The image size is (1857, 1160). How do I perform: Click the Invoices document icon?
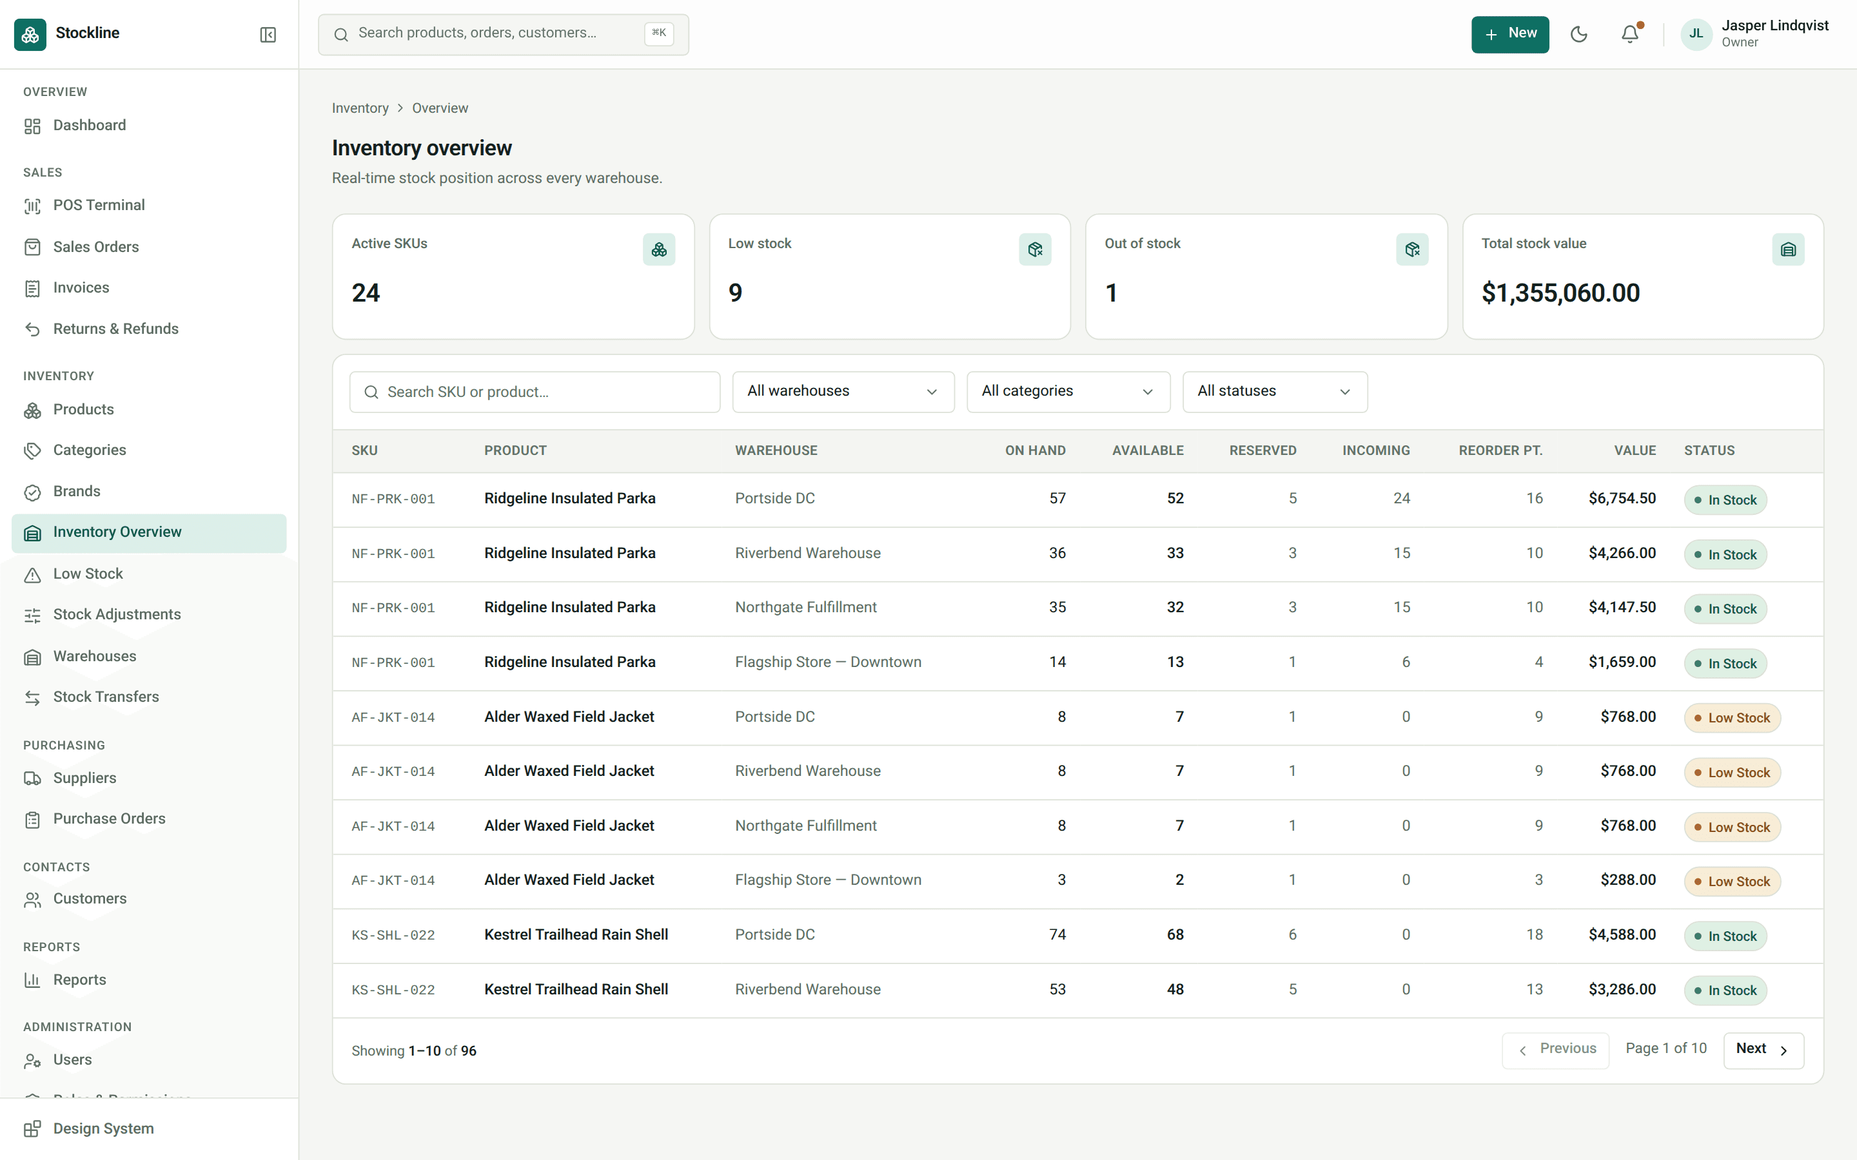tap(32, 289)
